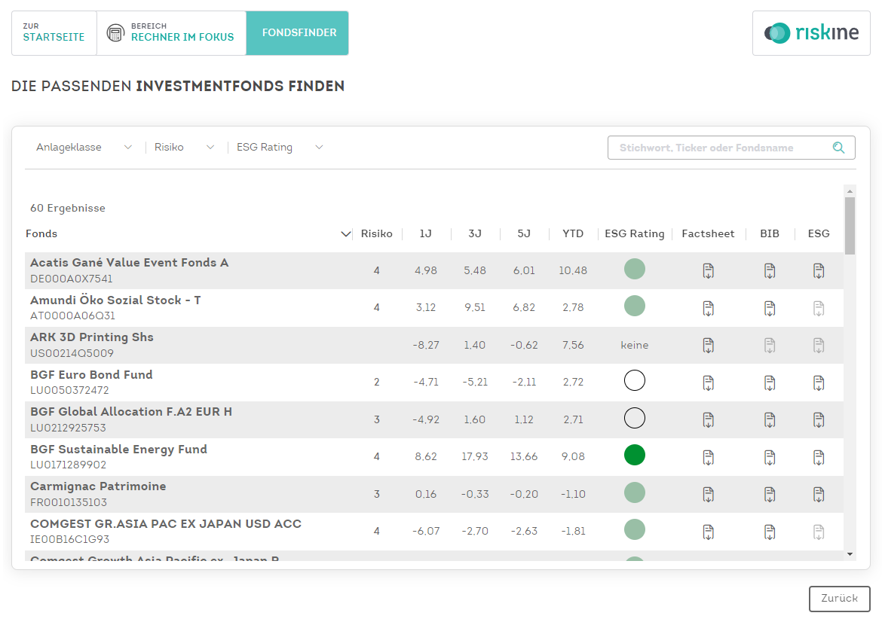Open ESG document for BGF Global Allocation F.A2 EUR H
Viewport: 882px width, 625px height.
tap(819, 420)
